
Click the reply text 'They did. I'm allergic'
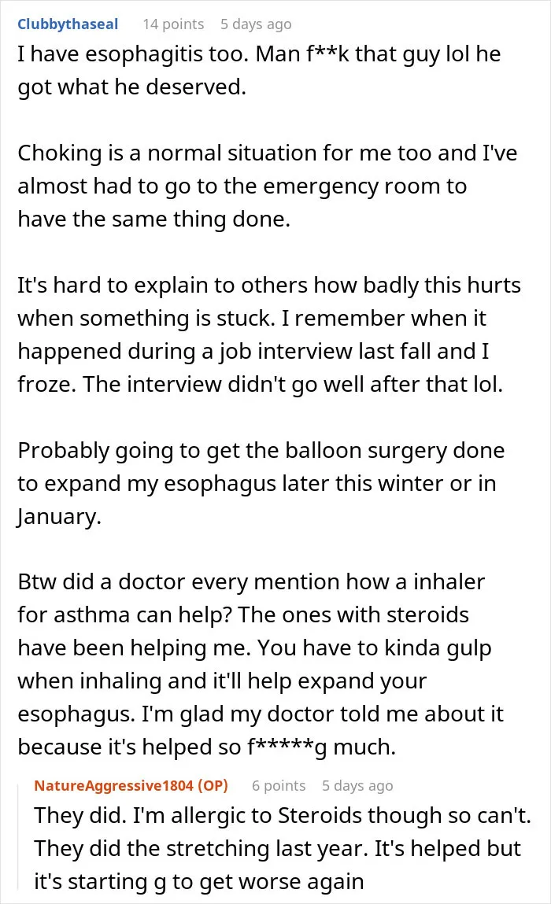282,849
